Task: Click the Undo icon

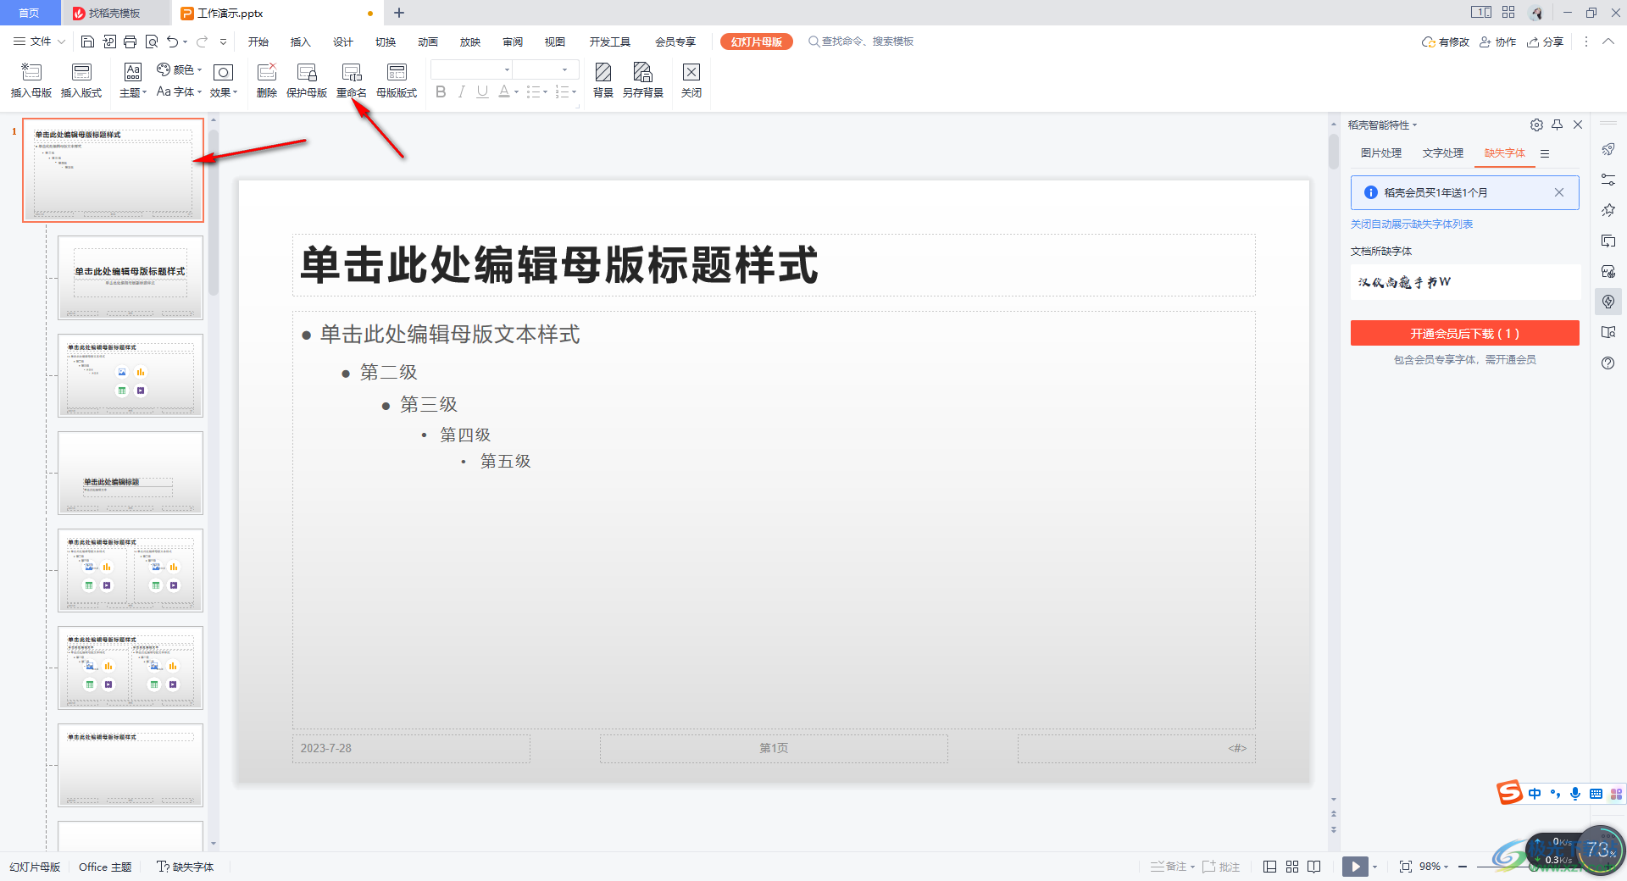Action: tap(173, 42)
